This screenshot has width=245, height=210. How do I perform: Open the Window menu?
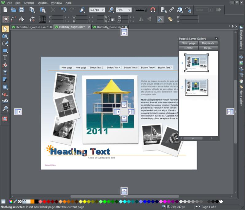[56, 3]
